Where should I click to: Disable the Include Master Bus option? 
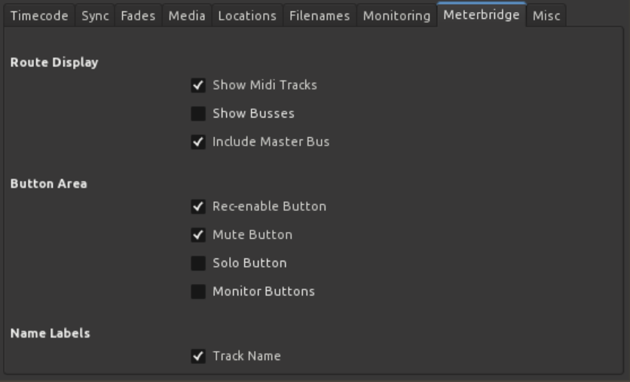(198, 142)
